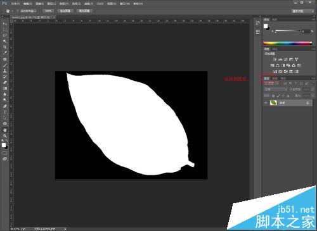317x231 pixels.
Task: Select the Lasso tool
Action: coord(4,35)
